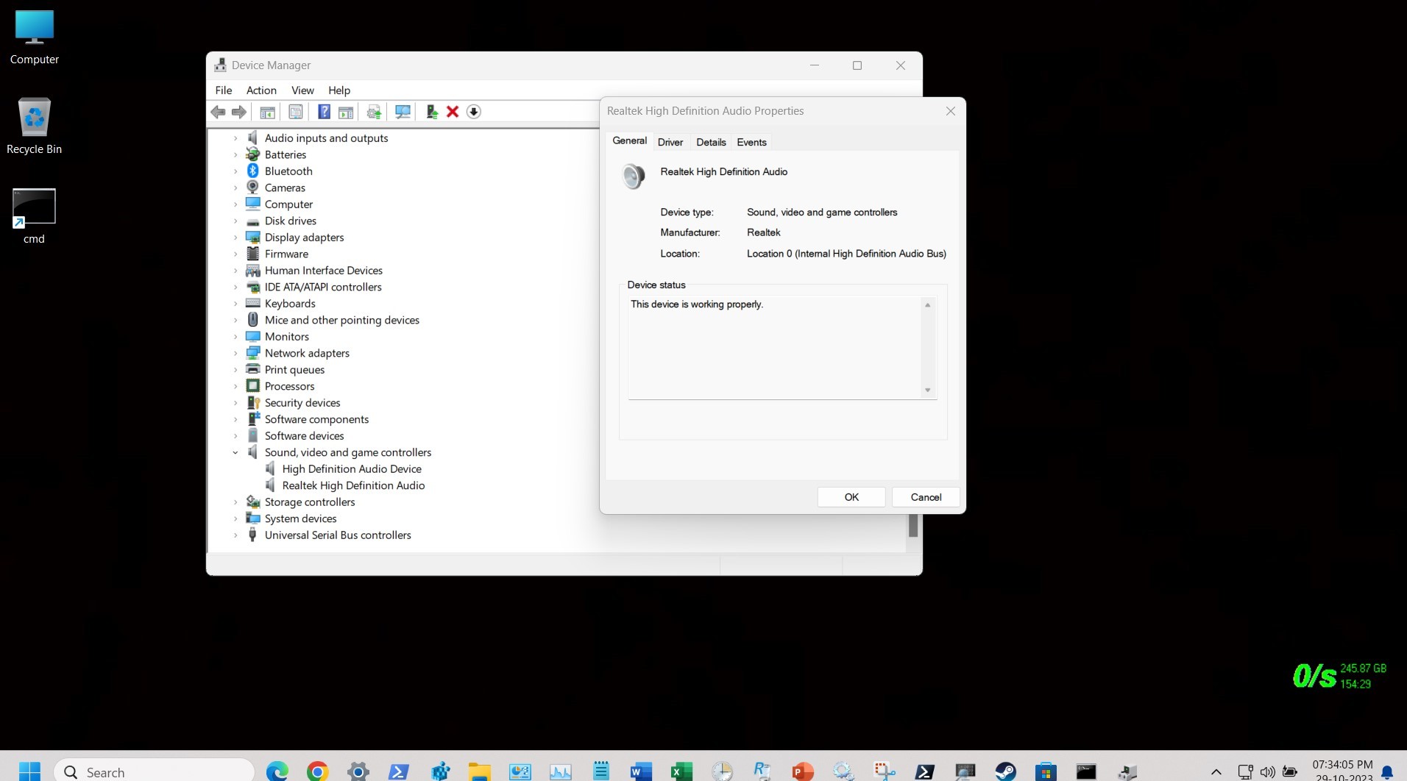This screenshot has height=781, width=1407.
Task: Collapse the Sound, video and game controllers node
Action: tap(235, 453)
